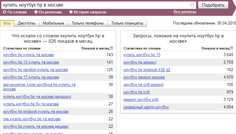Click the left 'Статистика по словам' column header
Viewport: 236px width, 134px height.
tap(22, 48)
